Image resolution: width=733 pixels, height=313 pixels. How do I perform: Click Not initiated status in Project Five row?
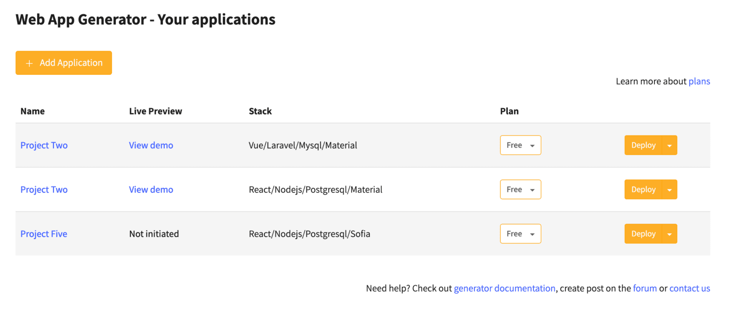[154, 234]
